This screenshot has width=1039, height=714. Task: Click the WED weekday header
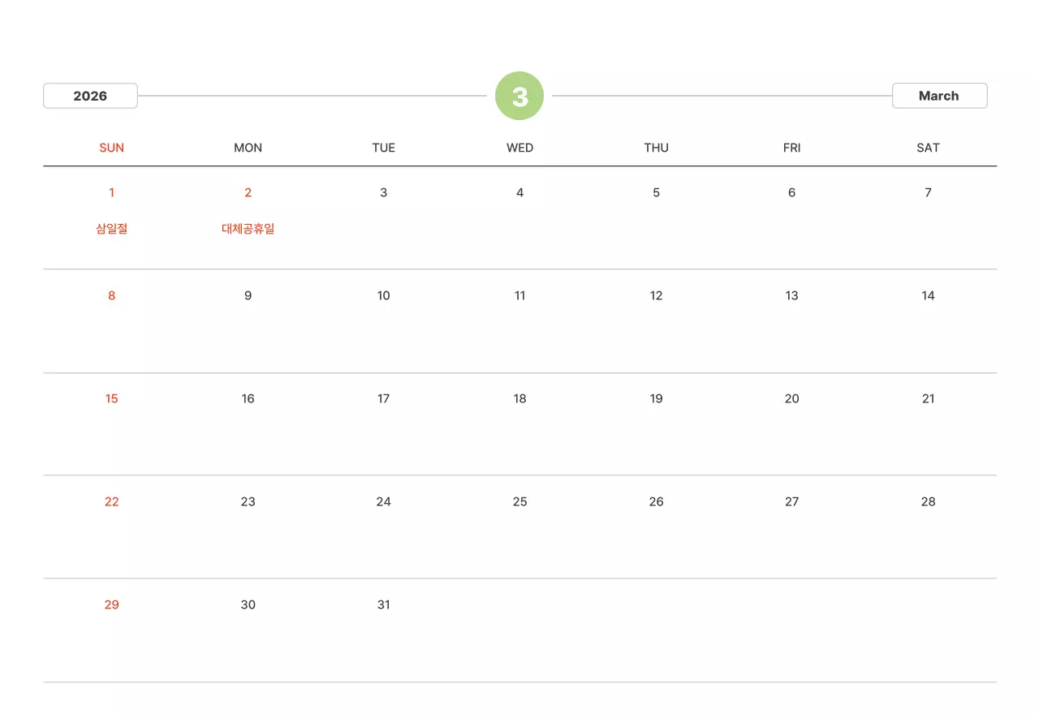pos(519,148)
